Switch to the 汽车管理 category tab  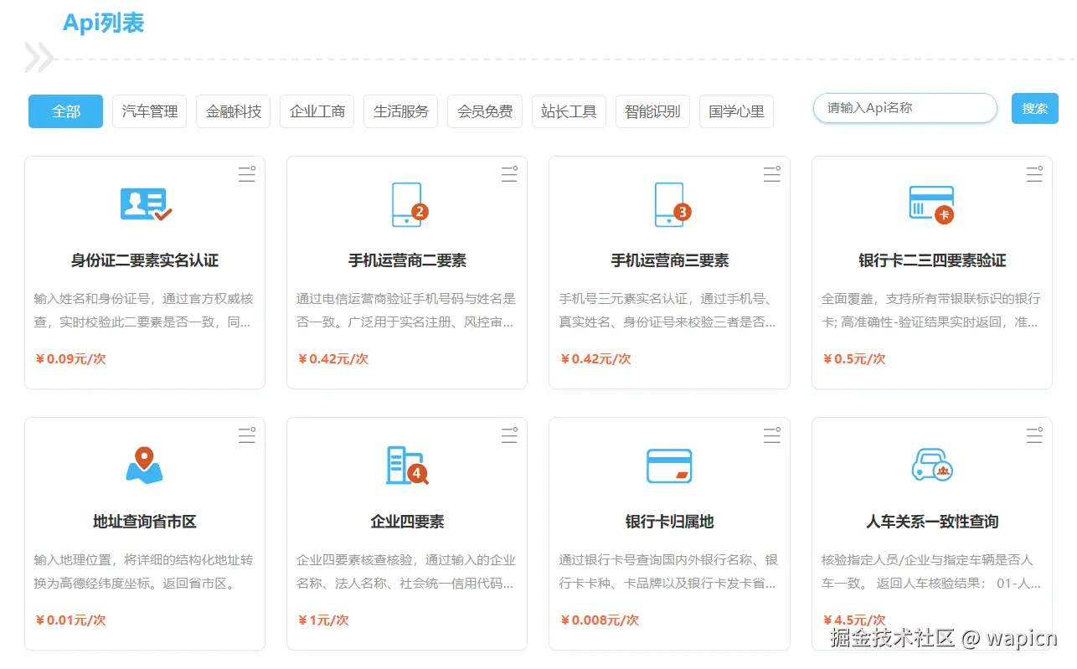[149, 111]
